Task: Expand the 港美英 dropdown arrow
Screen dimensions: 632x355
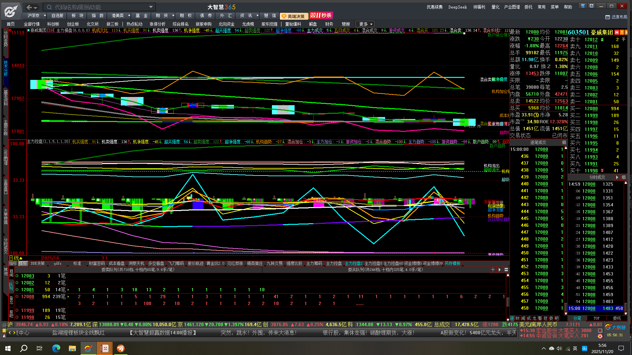Action: pos(129,15)
